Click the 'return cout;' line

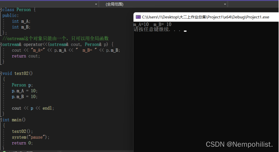26,56
